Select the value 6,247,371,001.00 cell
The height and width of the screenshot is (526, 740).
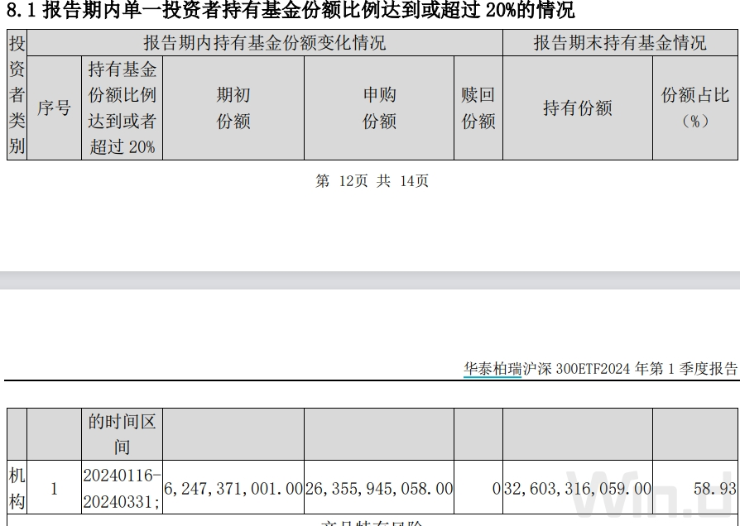[233, 487]
